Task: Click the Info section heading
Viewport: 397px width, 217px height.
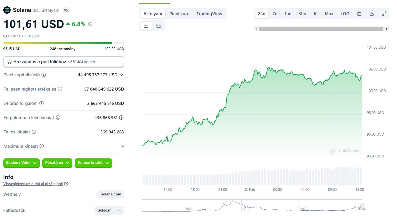Action: [8, 177]
